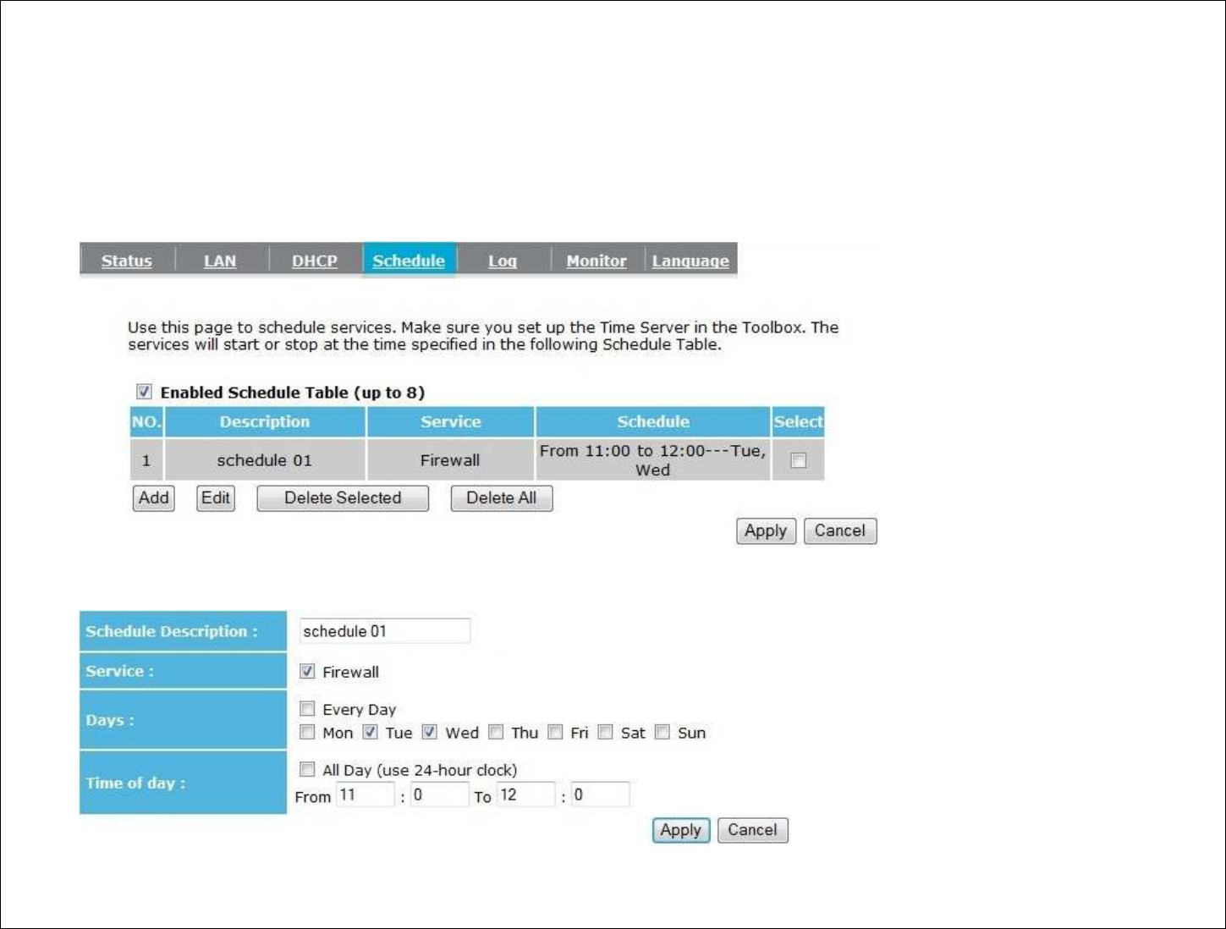
Task: Uncheck the Tue day checkbox
Action: tap(370, 732)
